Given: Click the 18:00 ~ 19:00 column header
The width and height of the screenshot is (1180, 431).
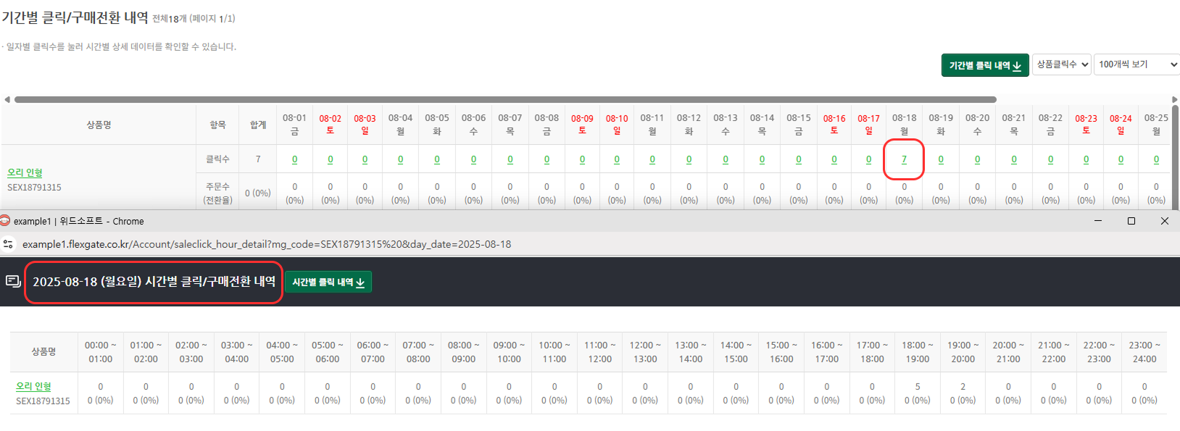Looking at the screenshot, I should click(x=917, y=352).
